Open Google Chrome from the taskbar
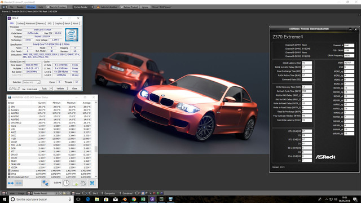The height and width of the screenshot is (203, 361). 134,199
